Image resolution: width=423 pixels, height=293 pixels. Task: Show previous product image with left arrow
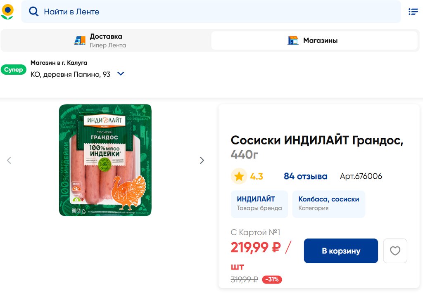click(x=9, y=161)
